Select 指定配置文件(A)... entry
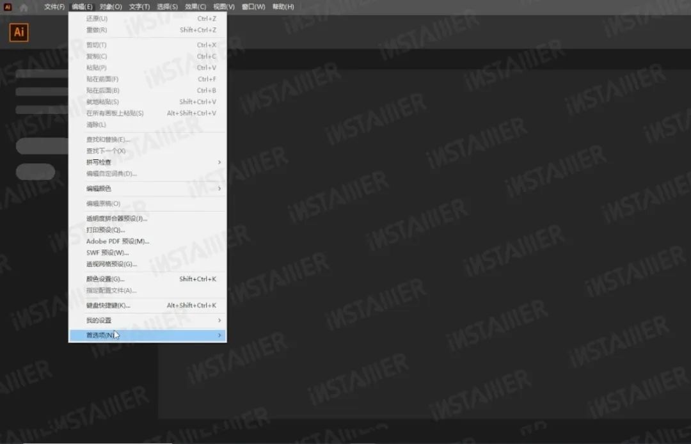 point(148,290)
